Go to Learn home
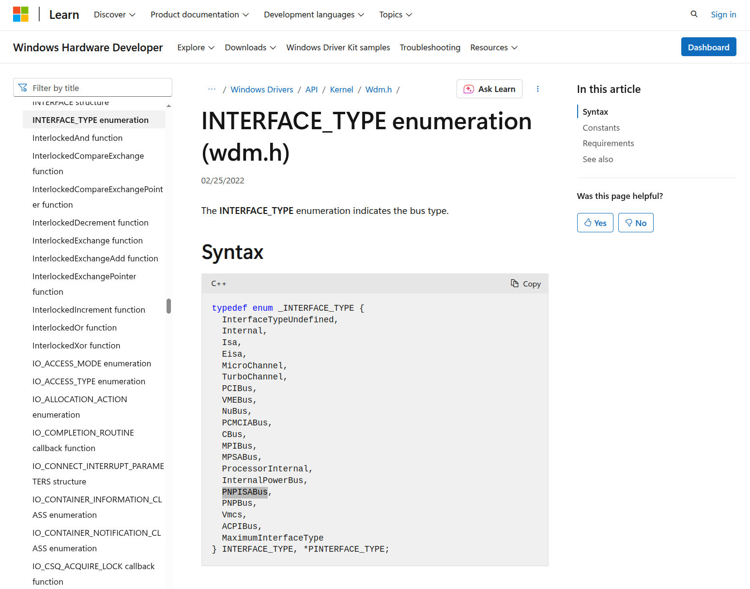The image size is (750, 589). point(64,15)
